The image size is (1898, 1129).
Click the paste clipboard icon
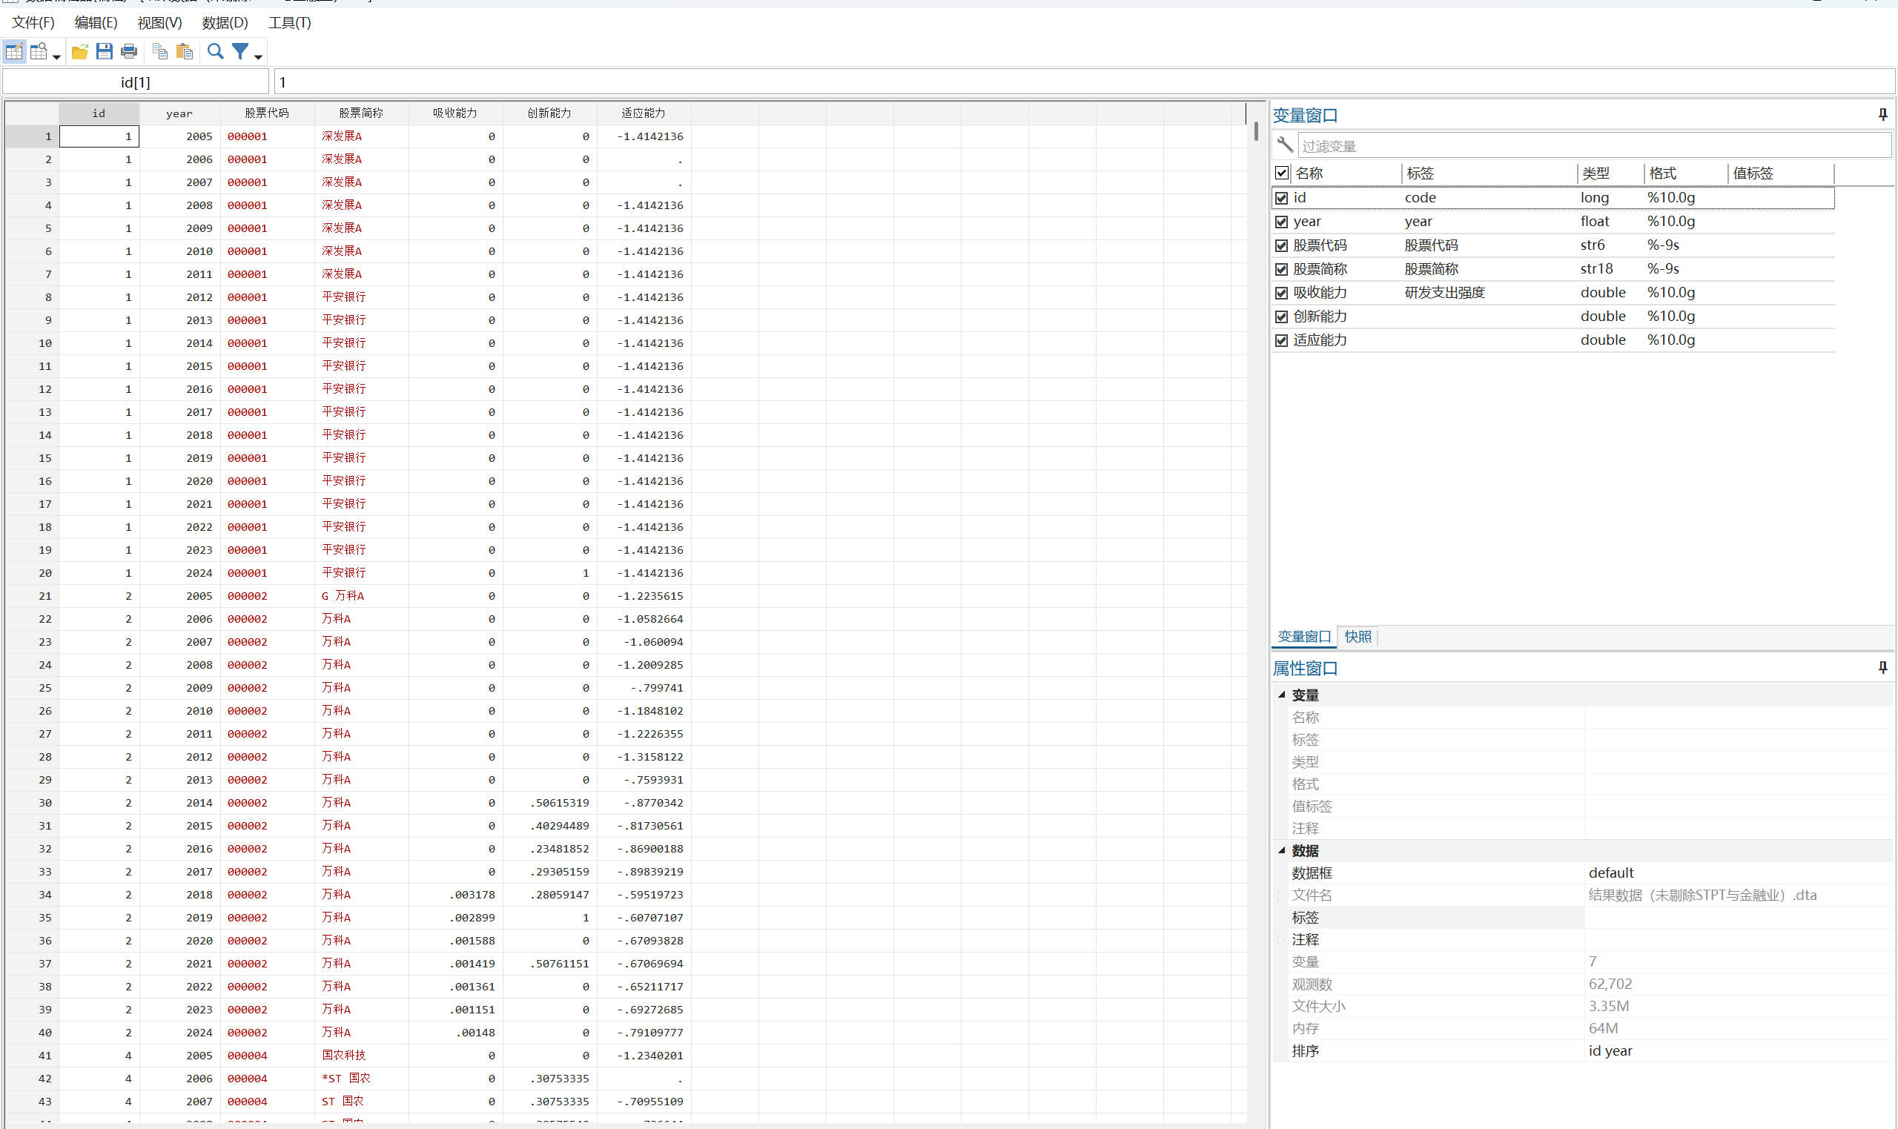click(x=184, y=52)
